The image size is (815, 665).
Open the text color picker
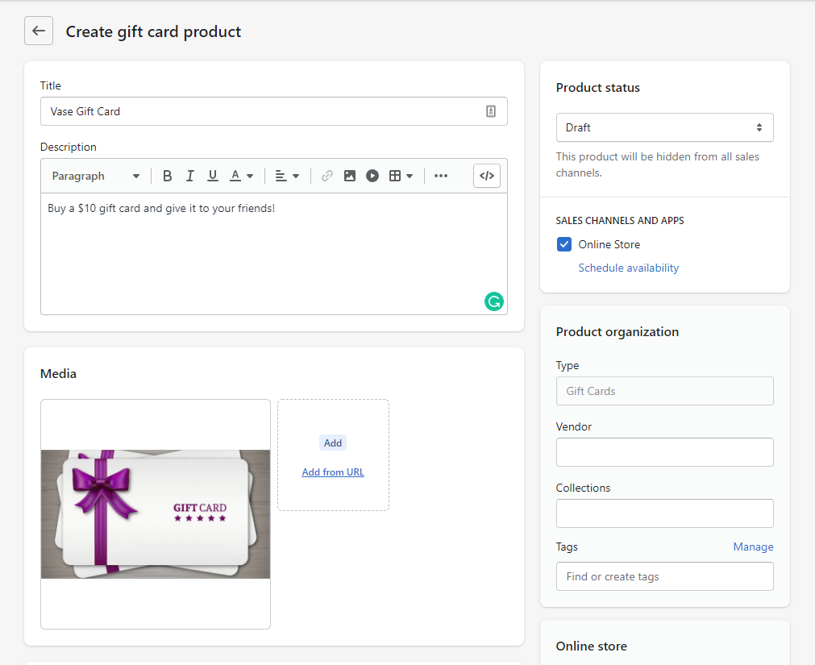click(x=241, y=176)
